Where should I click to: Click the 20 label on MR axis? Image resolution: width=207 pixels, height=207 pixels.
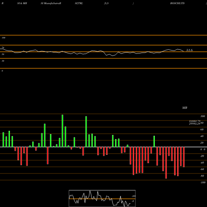coord(202,143)
